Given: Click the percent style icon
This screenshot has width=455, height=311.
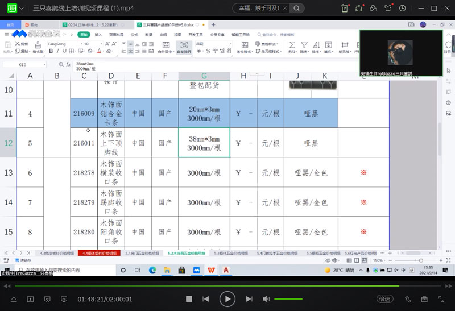Looking at the screenshot, I should pos(208,51).
